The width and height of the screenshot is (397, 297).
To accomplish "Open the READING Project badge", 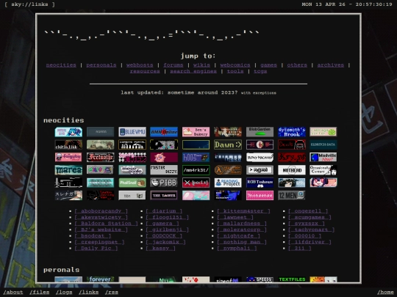I will (x=228, y=183).
